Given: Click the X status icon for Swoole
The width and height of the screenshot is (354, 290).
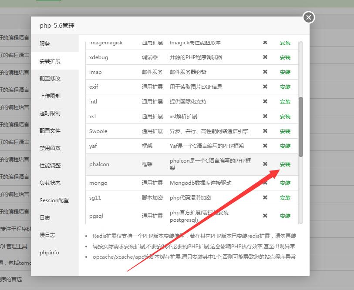Looking at the screenshot, I should pyautogui.click(x=265, y=131).
